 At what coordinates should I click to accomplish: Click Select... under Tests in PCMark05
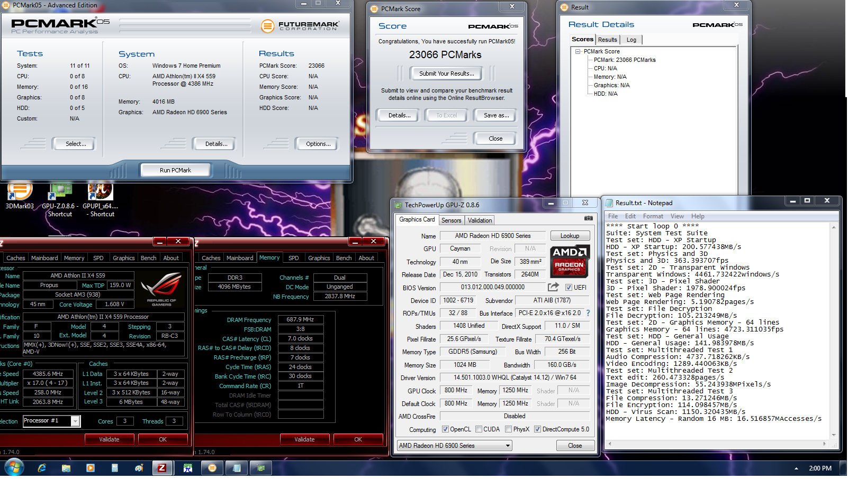point(75,144)
